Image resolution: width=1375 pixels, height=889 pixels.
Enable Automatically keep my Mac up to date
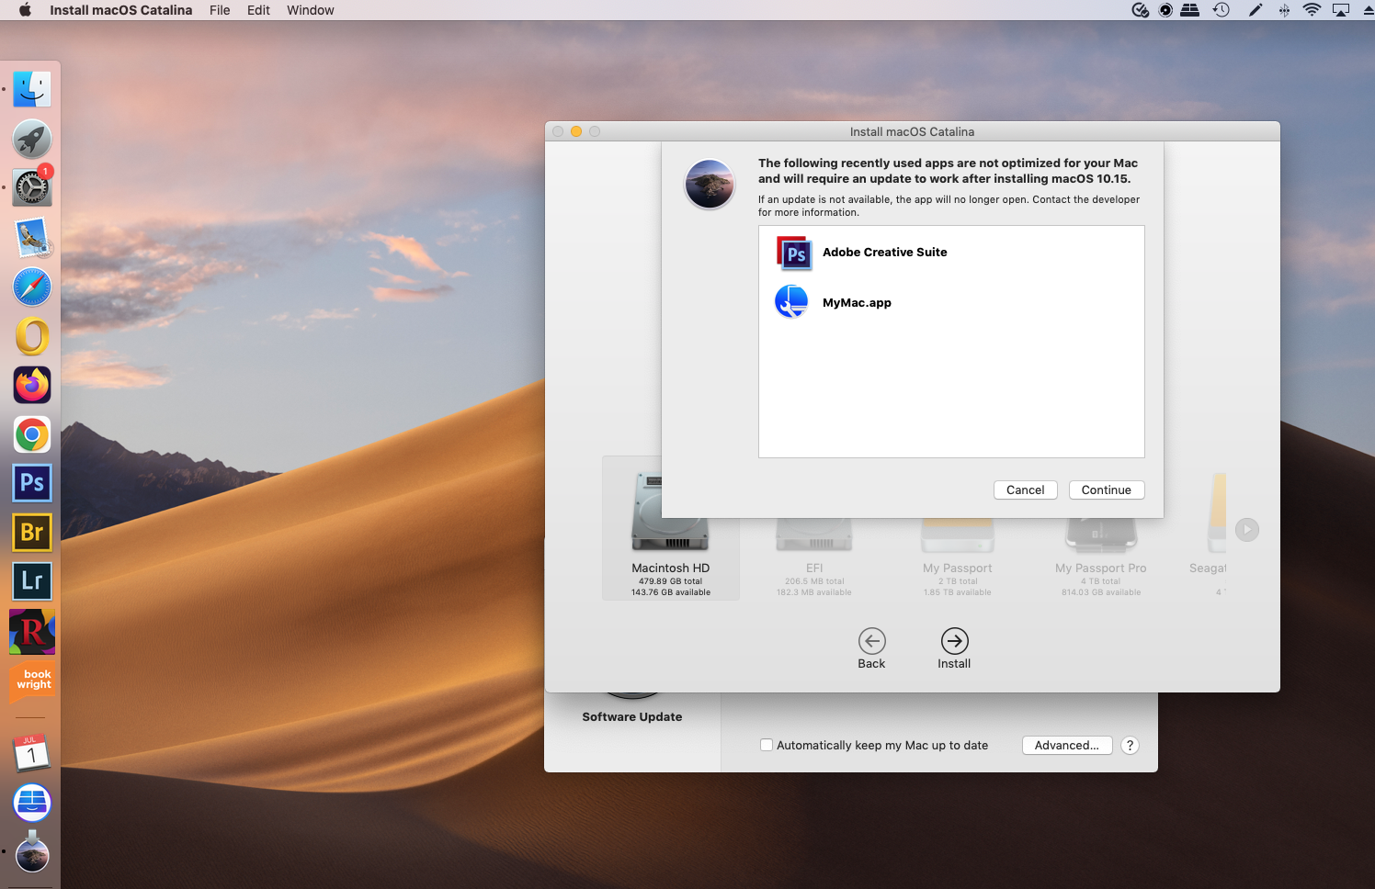(x=767, y=745)
